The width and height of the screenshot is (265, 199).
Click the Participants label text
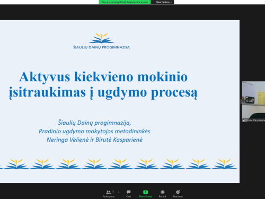109,196
